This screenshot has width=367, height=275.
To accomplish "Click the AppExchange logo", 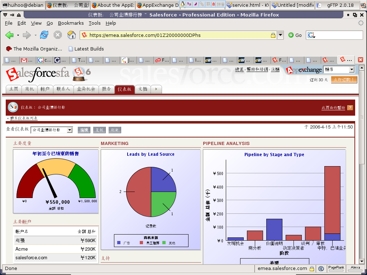I will click(304, 70).
